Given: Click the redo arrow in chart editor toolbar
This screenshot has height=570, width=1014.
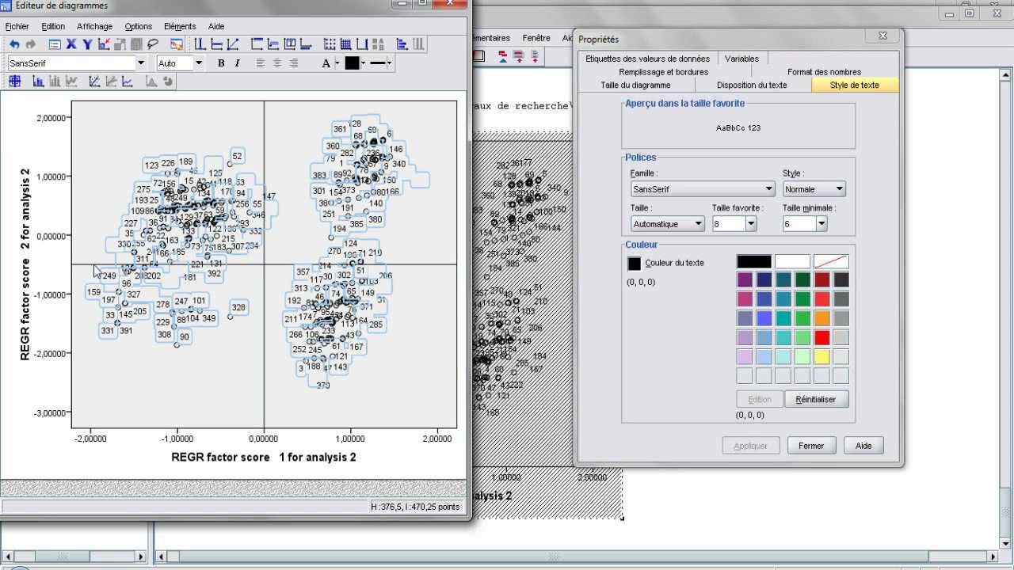Looking at the screenshot, I should 31,44.
